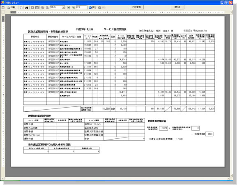Click the copy pages icon
The width and height of the screenshot is (237, 185).
click(x=21, y=7)
